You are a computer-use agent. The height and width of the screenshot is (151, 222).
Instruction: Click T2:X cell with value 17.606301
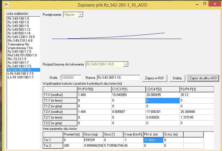tap(162, 112)
